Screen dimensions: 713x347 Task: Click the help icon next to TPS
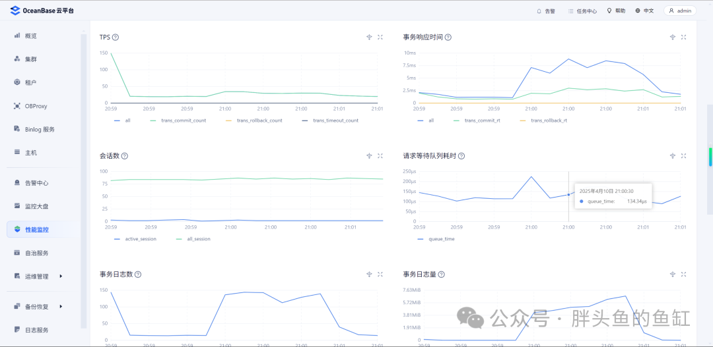click(116, 37)
